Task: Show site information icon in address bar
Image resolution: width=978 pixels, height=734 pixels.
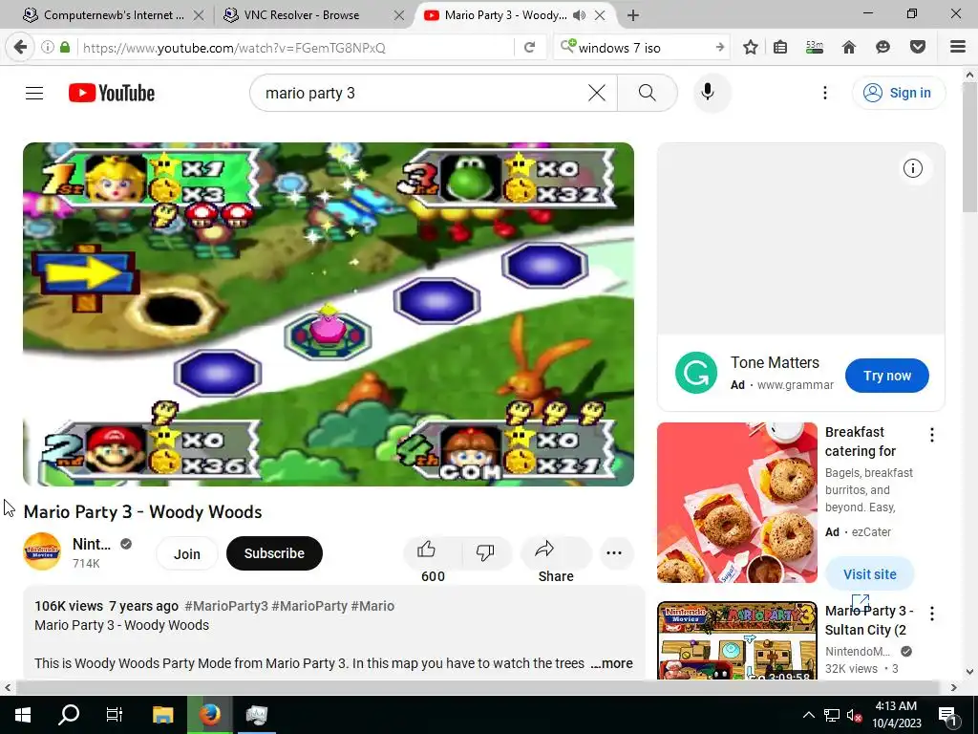Action: 47,47
